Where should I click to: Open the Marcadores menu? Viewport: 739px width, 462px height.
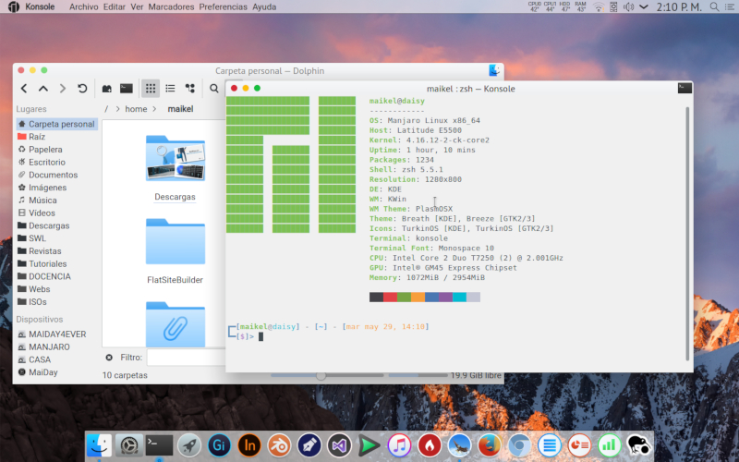(171, 6)
